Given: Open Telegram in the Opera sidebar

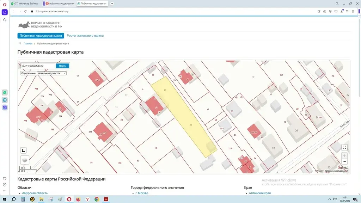Looking at the screenshot, I should tap(5, 100).
